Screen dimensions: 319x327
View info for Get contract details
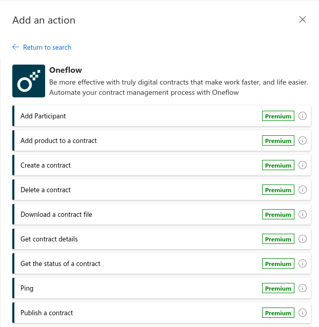tap(302, 239)
